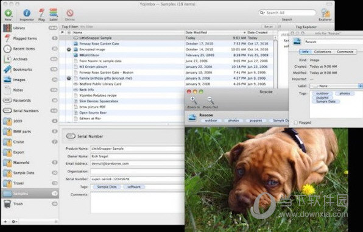Toggle the Flagged checkbox in the Info panel
The height and width of the screenshot is (232, 363).
click(295, 122)
